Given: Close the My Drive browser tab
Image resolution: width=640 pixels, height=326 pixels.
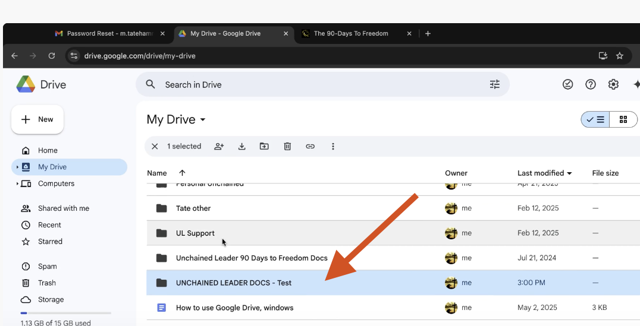Looking at the screenshot, I should (x=286, y=33).
